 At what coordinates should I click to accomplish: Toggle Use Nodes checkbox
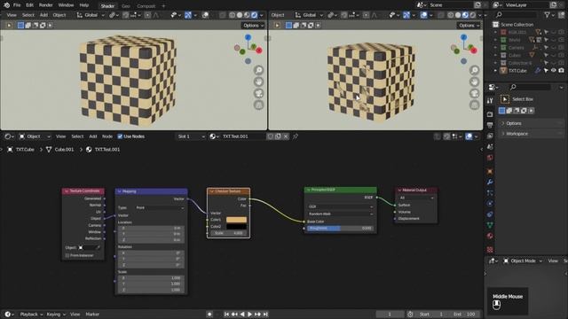(x=120, y=136)
